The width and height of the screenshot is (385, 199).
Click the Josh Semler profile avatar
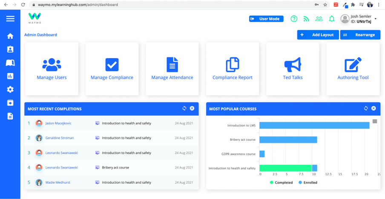(345, 19)
